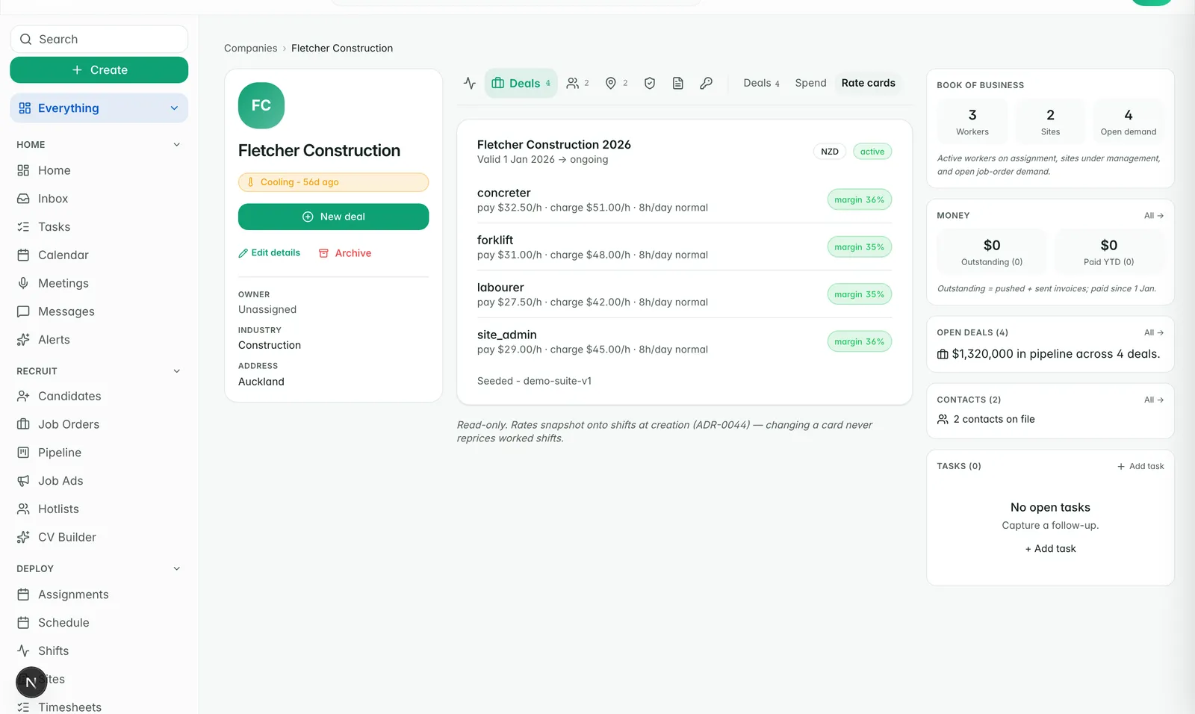Click the New deal button
Screen dimensions: 1195x714
[x=333, y=217]
